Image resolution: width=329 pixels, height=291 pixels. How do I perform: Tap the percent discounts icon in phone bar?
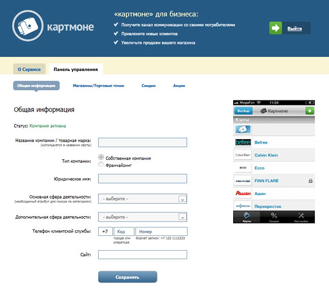(274, 216)
